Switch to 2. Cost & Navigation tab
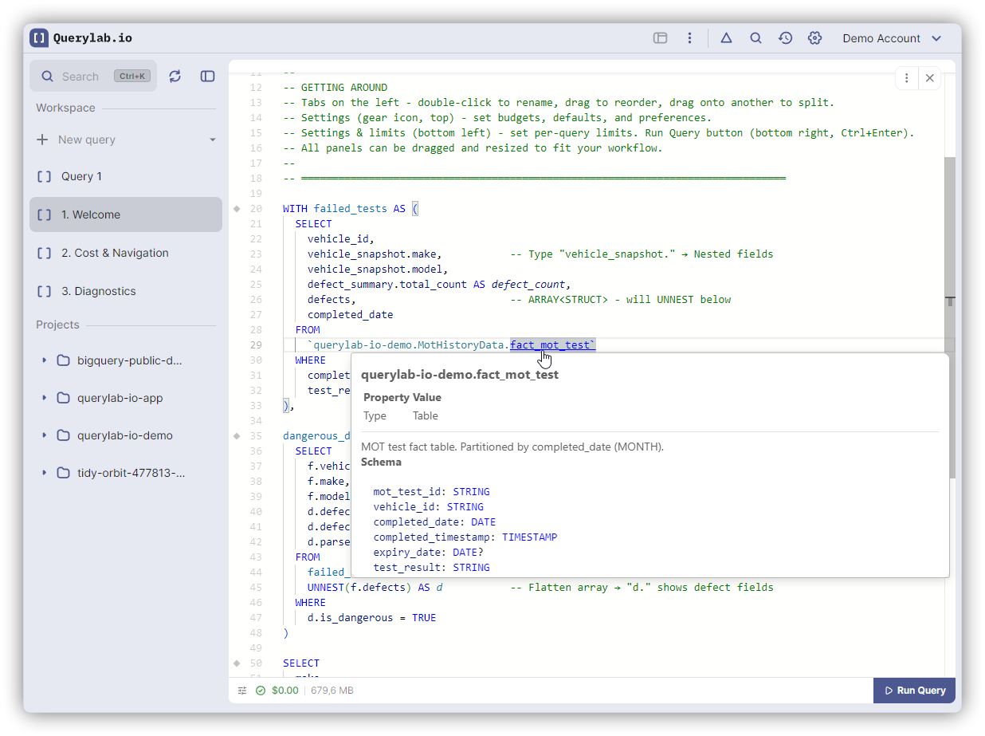Screen dimensions: 985x736 115,253
